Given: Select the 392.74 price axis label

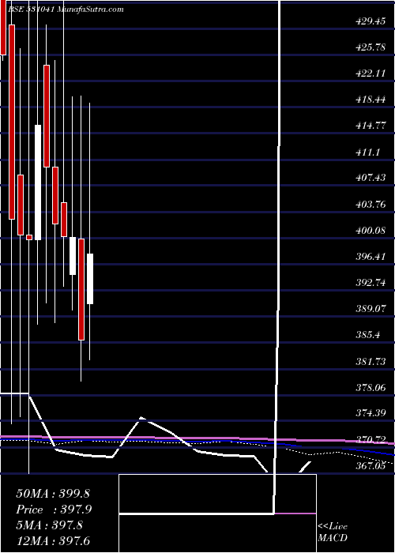Looking at the screenshot, I should click(371, 283).
